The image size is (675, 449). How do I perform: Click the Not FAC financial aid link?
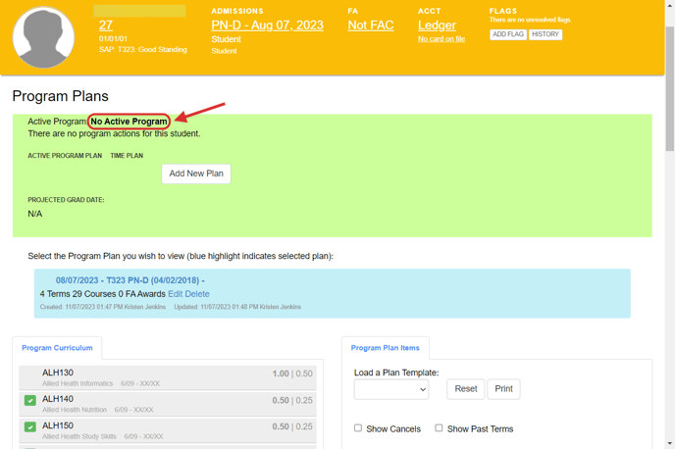coord(371,25)
